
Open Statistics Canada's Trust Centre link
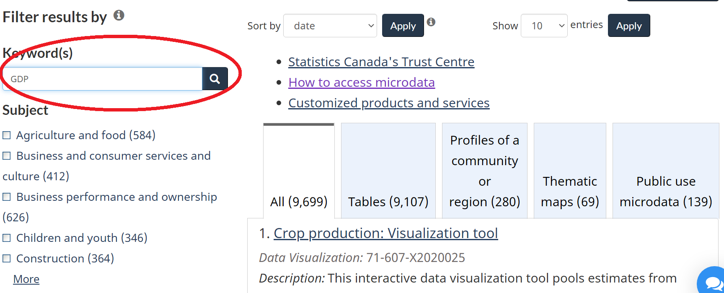coord(381,62)
